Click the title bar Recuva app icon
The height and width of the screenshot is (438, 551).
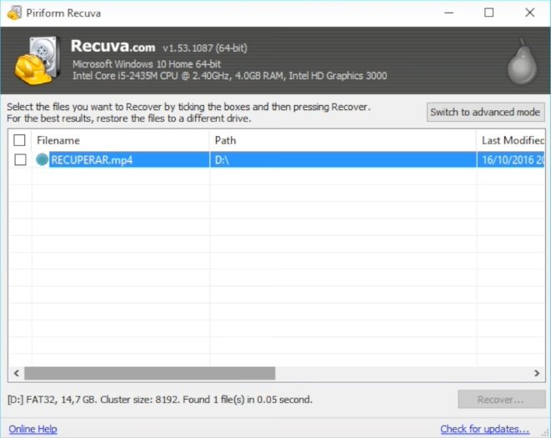(14, 13)
